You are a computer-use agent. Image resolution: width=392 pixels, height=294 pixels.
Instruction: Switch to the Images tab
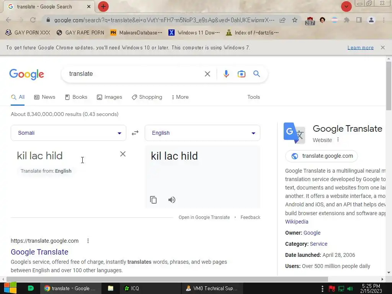tap(109, 97)
